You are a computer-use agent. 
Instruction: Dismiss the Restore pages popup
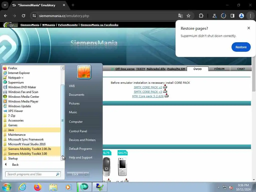249,28
